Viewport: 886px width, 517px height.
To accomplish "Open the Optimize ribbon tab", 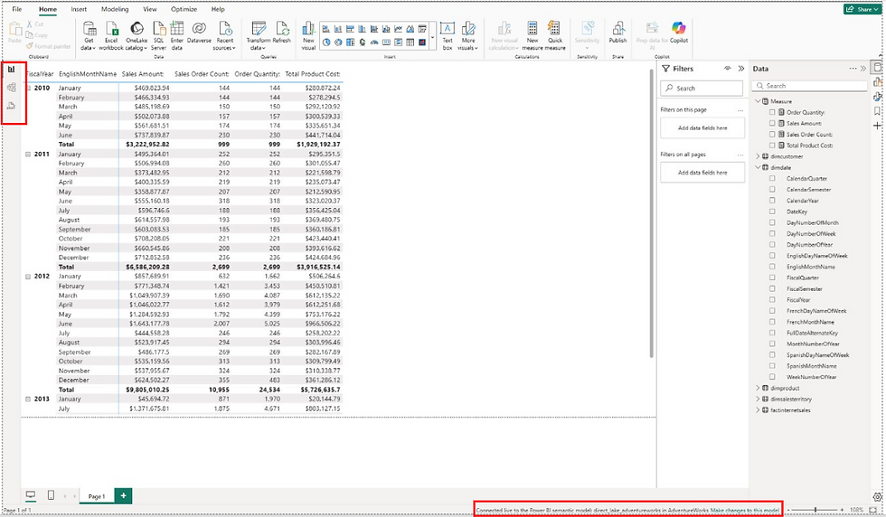I will tap(184, 9).
